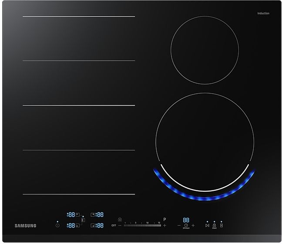Tap the upper-right zone 88 display

tap(100, 214)
